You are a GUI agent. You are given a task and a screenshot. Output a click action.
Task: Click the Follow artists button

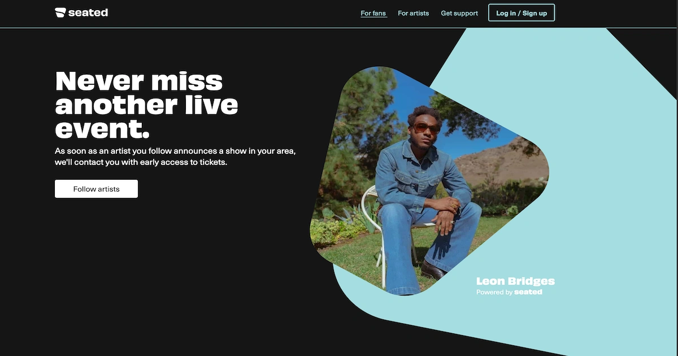(96, 189)
